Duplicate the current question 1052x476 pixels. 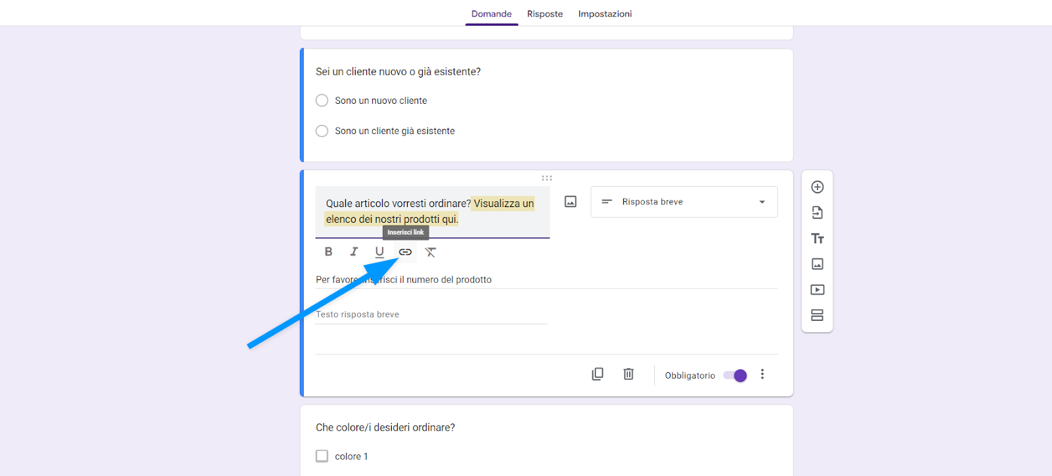pyautogui.click(x=597, y=374)
